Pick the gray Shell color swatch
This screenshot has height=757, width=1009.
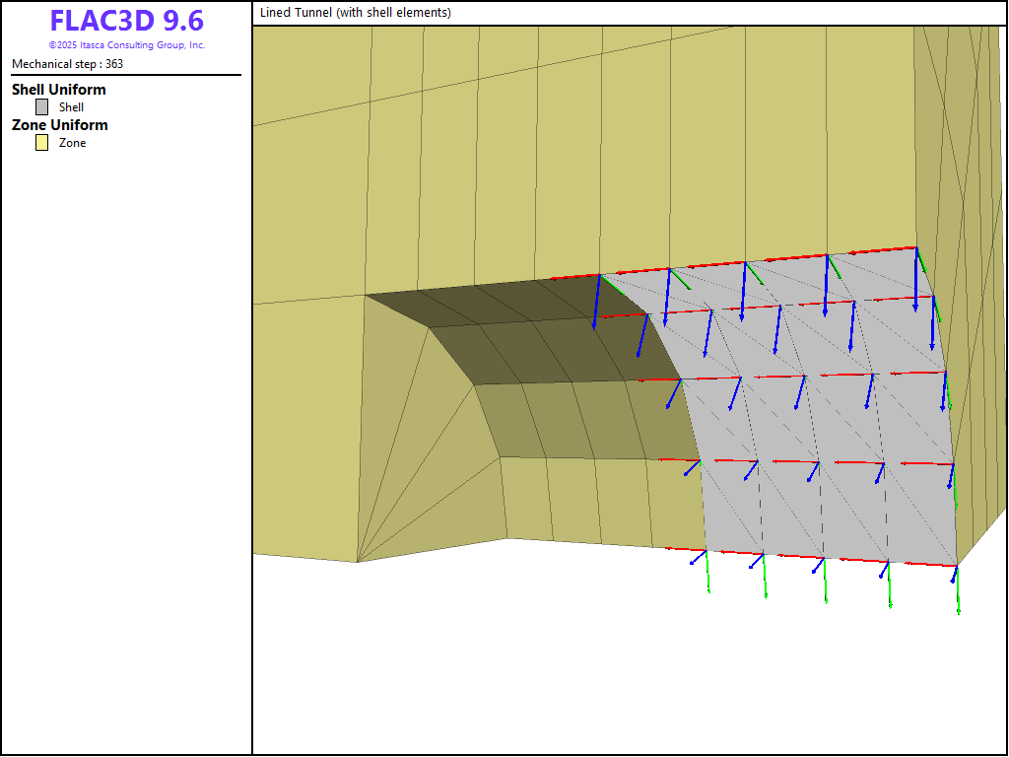point(41,107)
